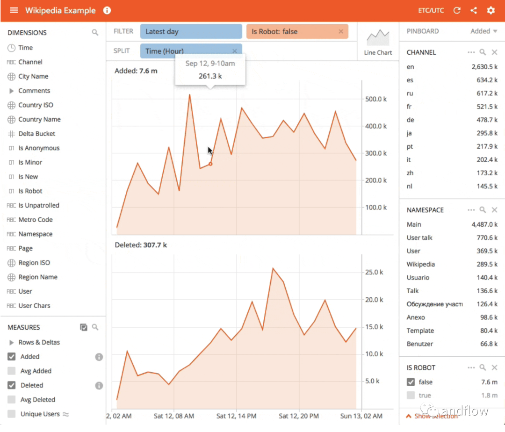Select the Page dimension
Viewport: 505px width, 432px height.
tap(25, 249)
